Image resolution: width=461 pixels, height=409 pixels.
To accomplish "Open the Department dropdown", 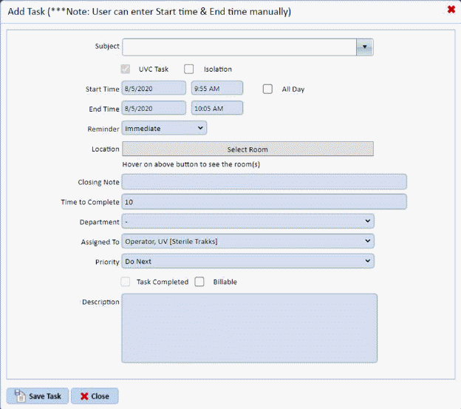I will tap(247, 221).
